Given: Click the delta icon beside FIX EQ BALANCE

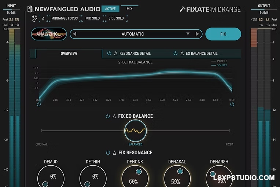Looking at the screenshot, I should pyautogui.click(x=114, y=117).
